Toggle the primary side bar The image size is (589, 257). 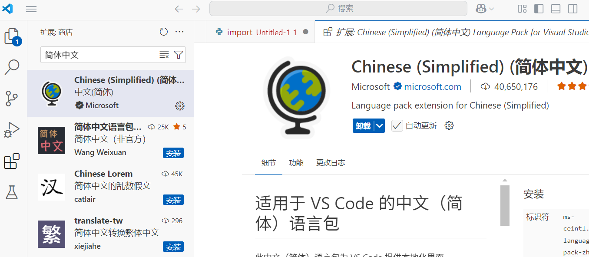(x=539, y=9)
